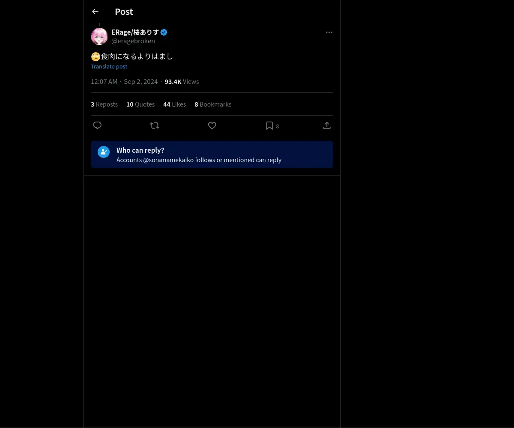Screen dimensions: 514x428
Task: Share the post via the upload icon
Action: click(x=327, y=125)
